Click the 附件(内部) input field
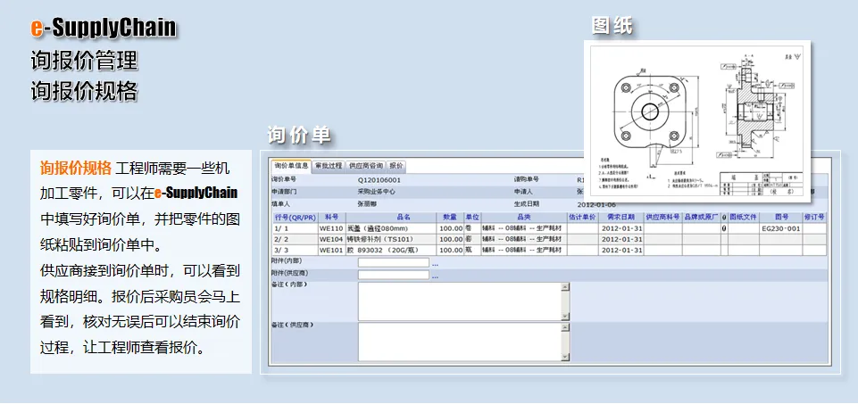This screenshot has width=858, height=404. pyautogui.click(x=394, y=262)
